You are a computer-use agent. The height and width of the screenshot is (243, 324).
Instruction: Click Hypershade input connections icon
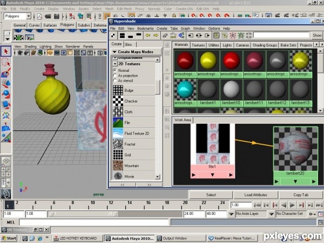click(191, 36)
